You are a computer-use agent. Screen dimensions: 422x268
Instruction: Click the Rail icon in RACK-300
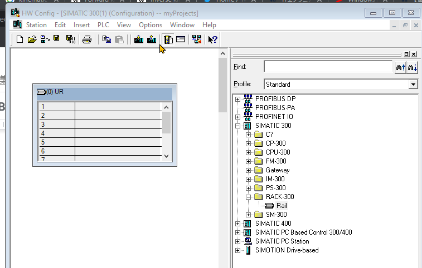[x=269, y=206]
